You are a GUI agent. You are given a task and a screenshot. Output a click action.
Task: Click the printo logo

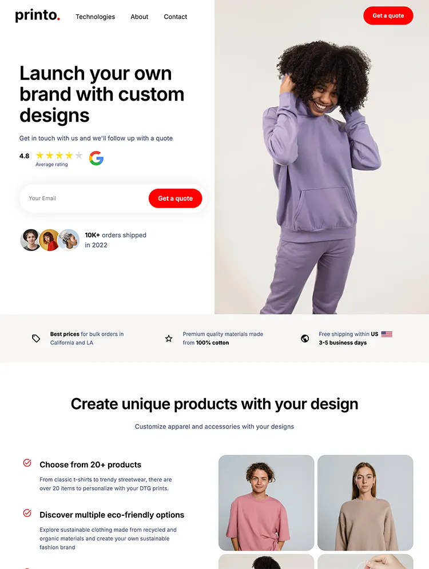tap(37, 15)
